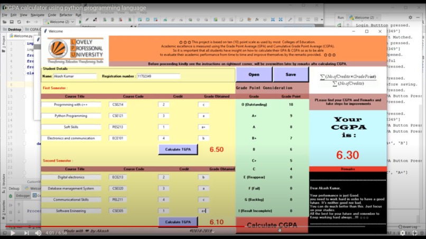Hide the Run panel with minimize icon

tap(418, 17)
